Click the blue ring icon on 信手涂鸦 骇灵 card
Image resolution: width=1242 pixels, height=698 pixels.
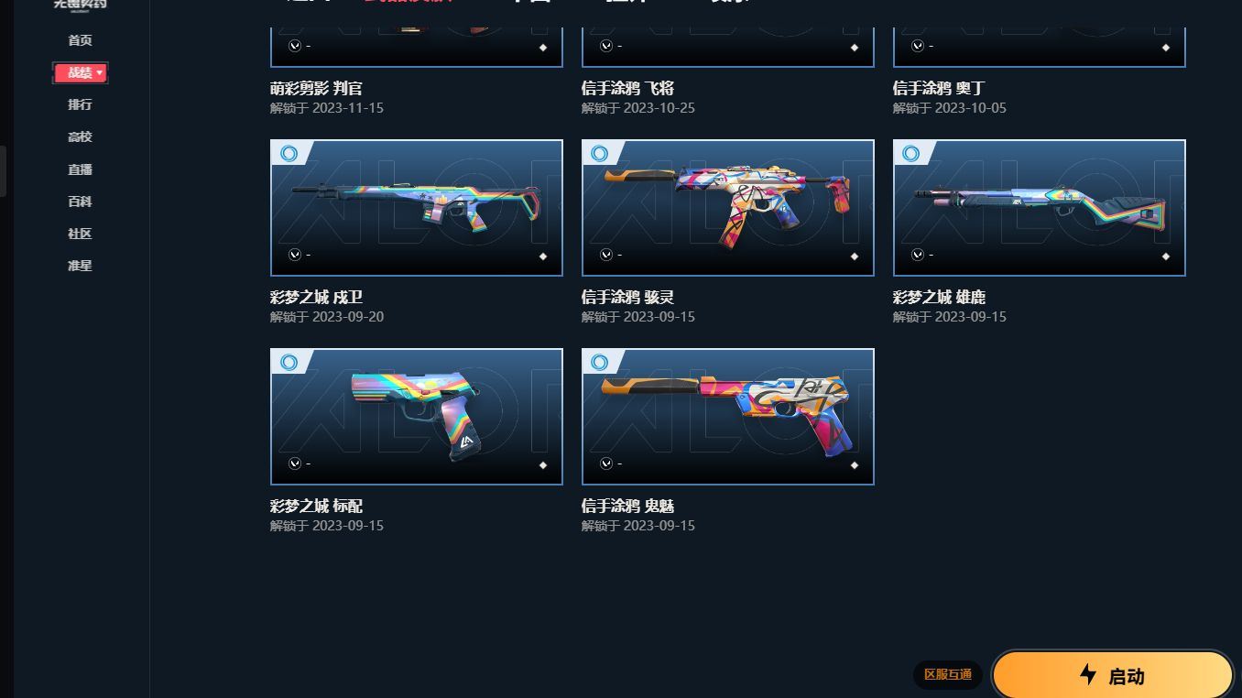click(600, 154)
